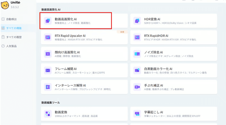Select the インターレース解除 AI card
226x125 pixels.
coord(84,87)
